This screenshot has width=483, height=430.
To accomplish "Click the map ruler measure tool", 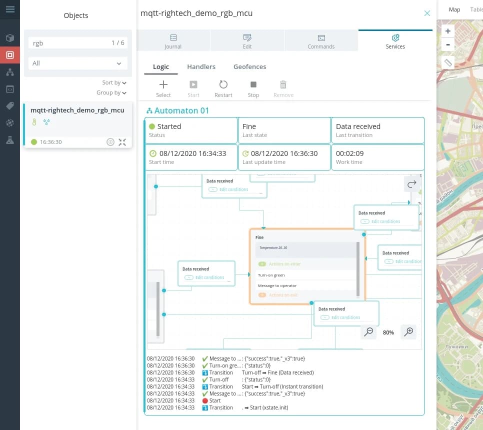I will 448,63.
